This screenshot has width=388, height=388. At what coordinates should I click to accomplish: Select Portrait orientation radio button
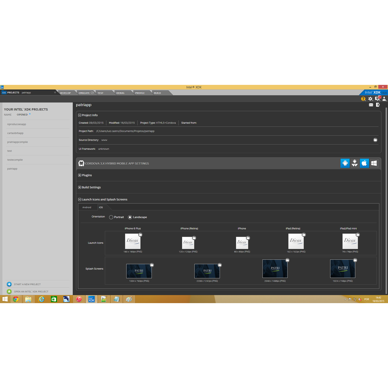[x=111, y=217]
